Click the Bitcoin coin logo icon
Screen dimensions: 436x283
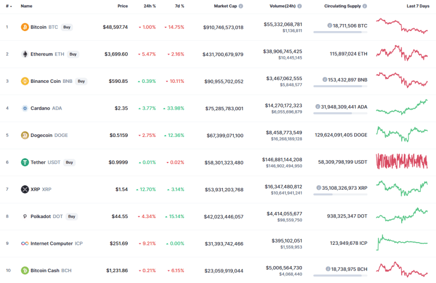[x=25, y=27]
